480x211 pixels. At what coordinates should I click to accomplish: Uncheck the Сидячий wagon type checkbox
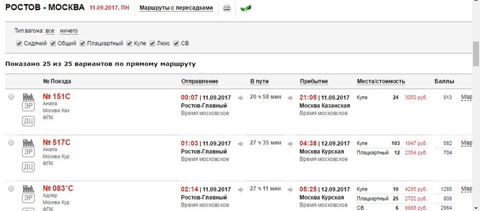[x=19, y=43]
